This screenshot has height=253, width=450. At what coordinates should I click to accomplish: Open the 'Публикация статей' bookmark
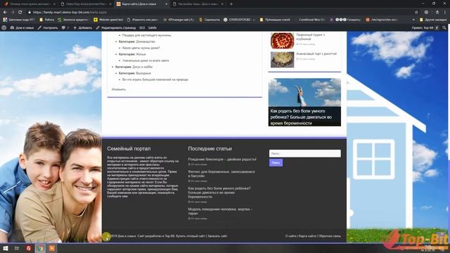click(x=275, y=20)
